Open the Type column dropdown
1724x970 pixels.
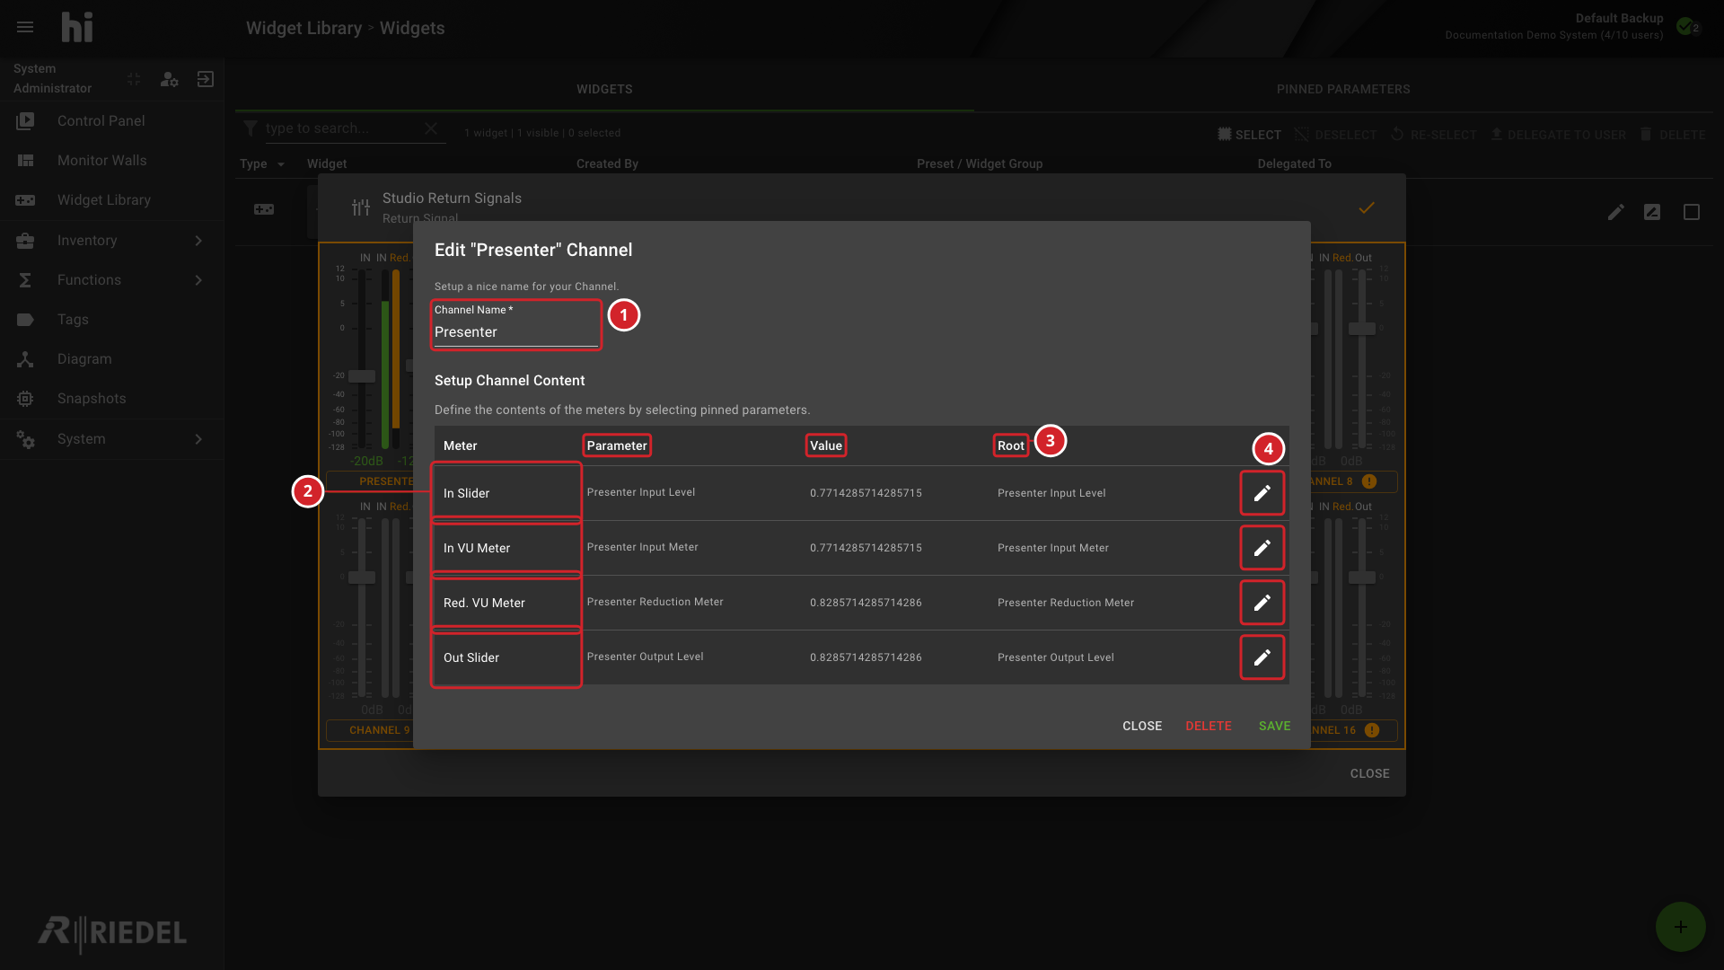coord(281,164)
